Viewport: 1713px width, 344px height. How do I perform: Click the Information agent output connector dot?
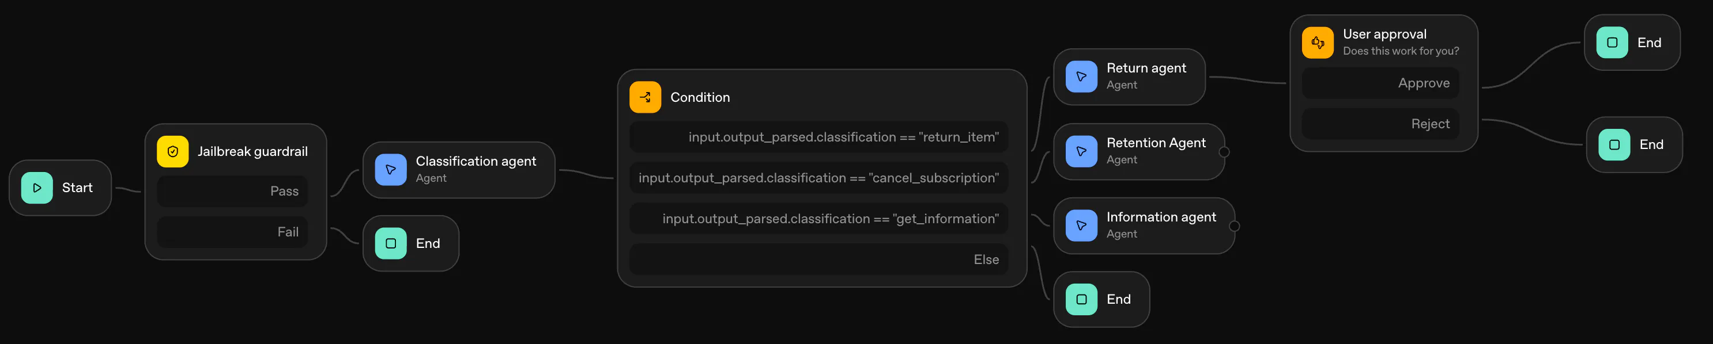tap(1234, 227)
